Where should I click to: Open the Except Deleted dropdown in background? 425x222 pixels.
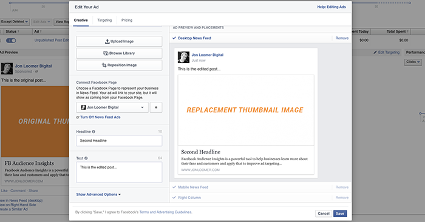(15, 22)
